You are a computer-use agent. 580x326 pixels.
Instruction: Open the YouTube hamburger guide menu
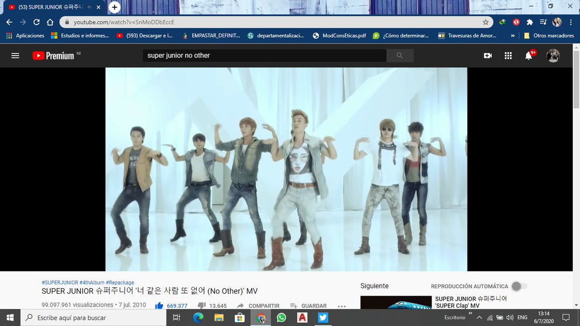pos(15,56)
